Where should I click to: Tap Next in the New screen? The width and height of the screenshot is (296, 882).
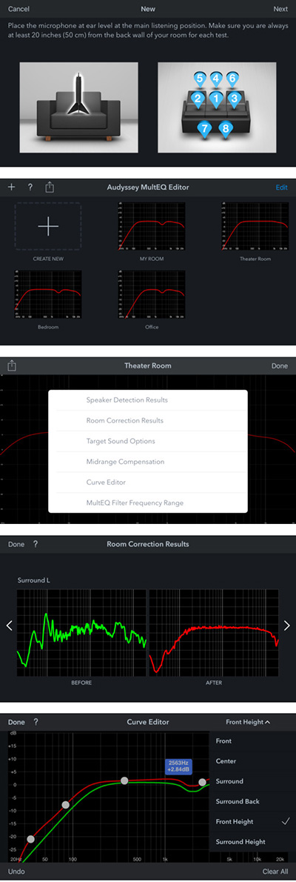tap(280, 9)
